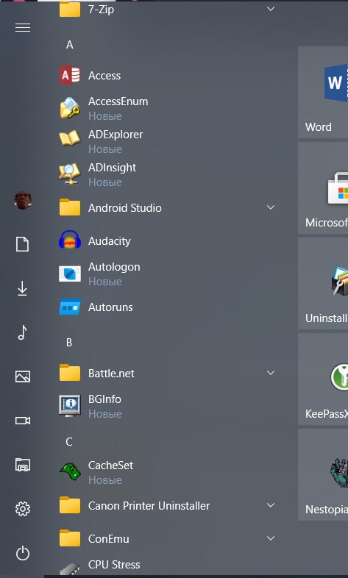Click the BGInfo label text
Image resolution: width=348 pixels, height=578 pixels.
point(104,399)
